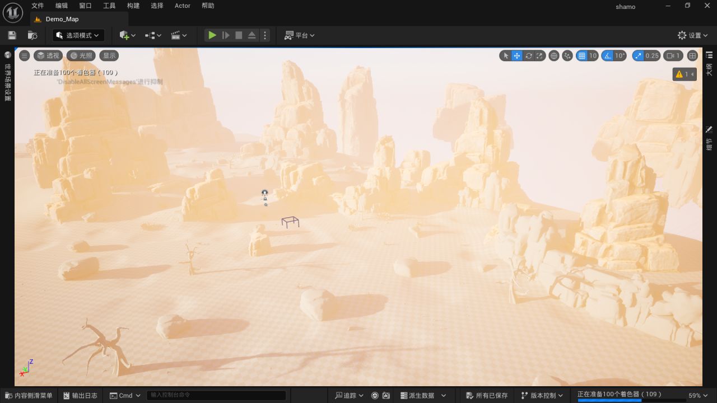
Task: Open viewport options hamburger menu
Action: pos(24,55)
